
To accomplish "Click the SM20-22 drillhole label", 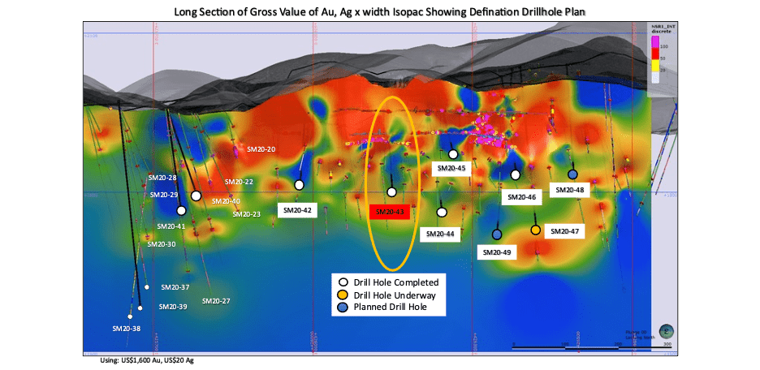I will pos(239,182).
